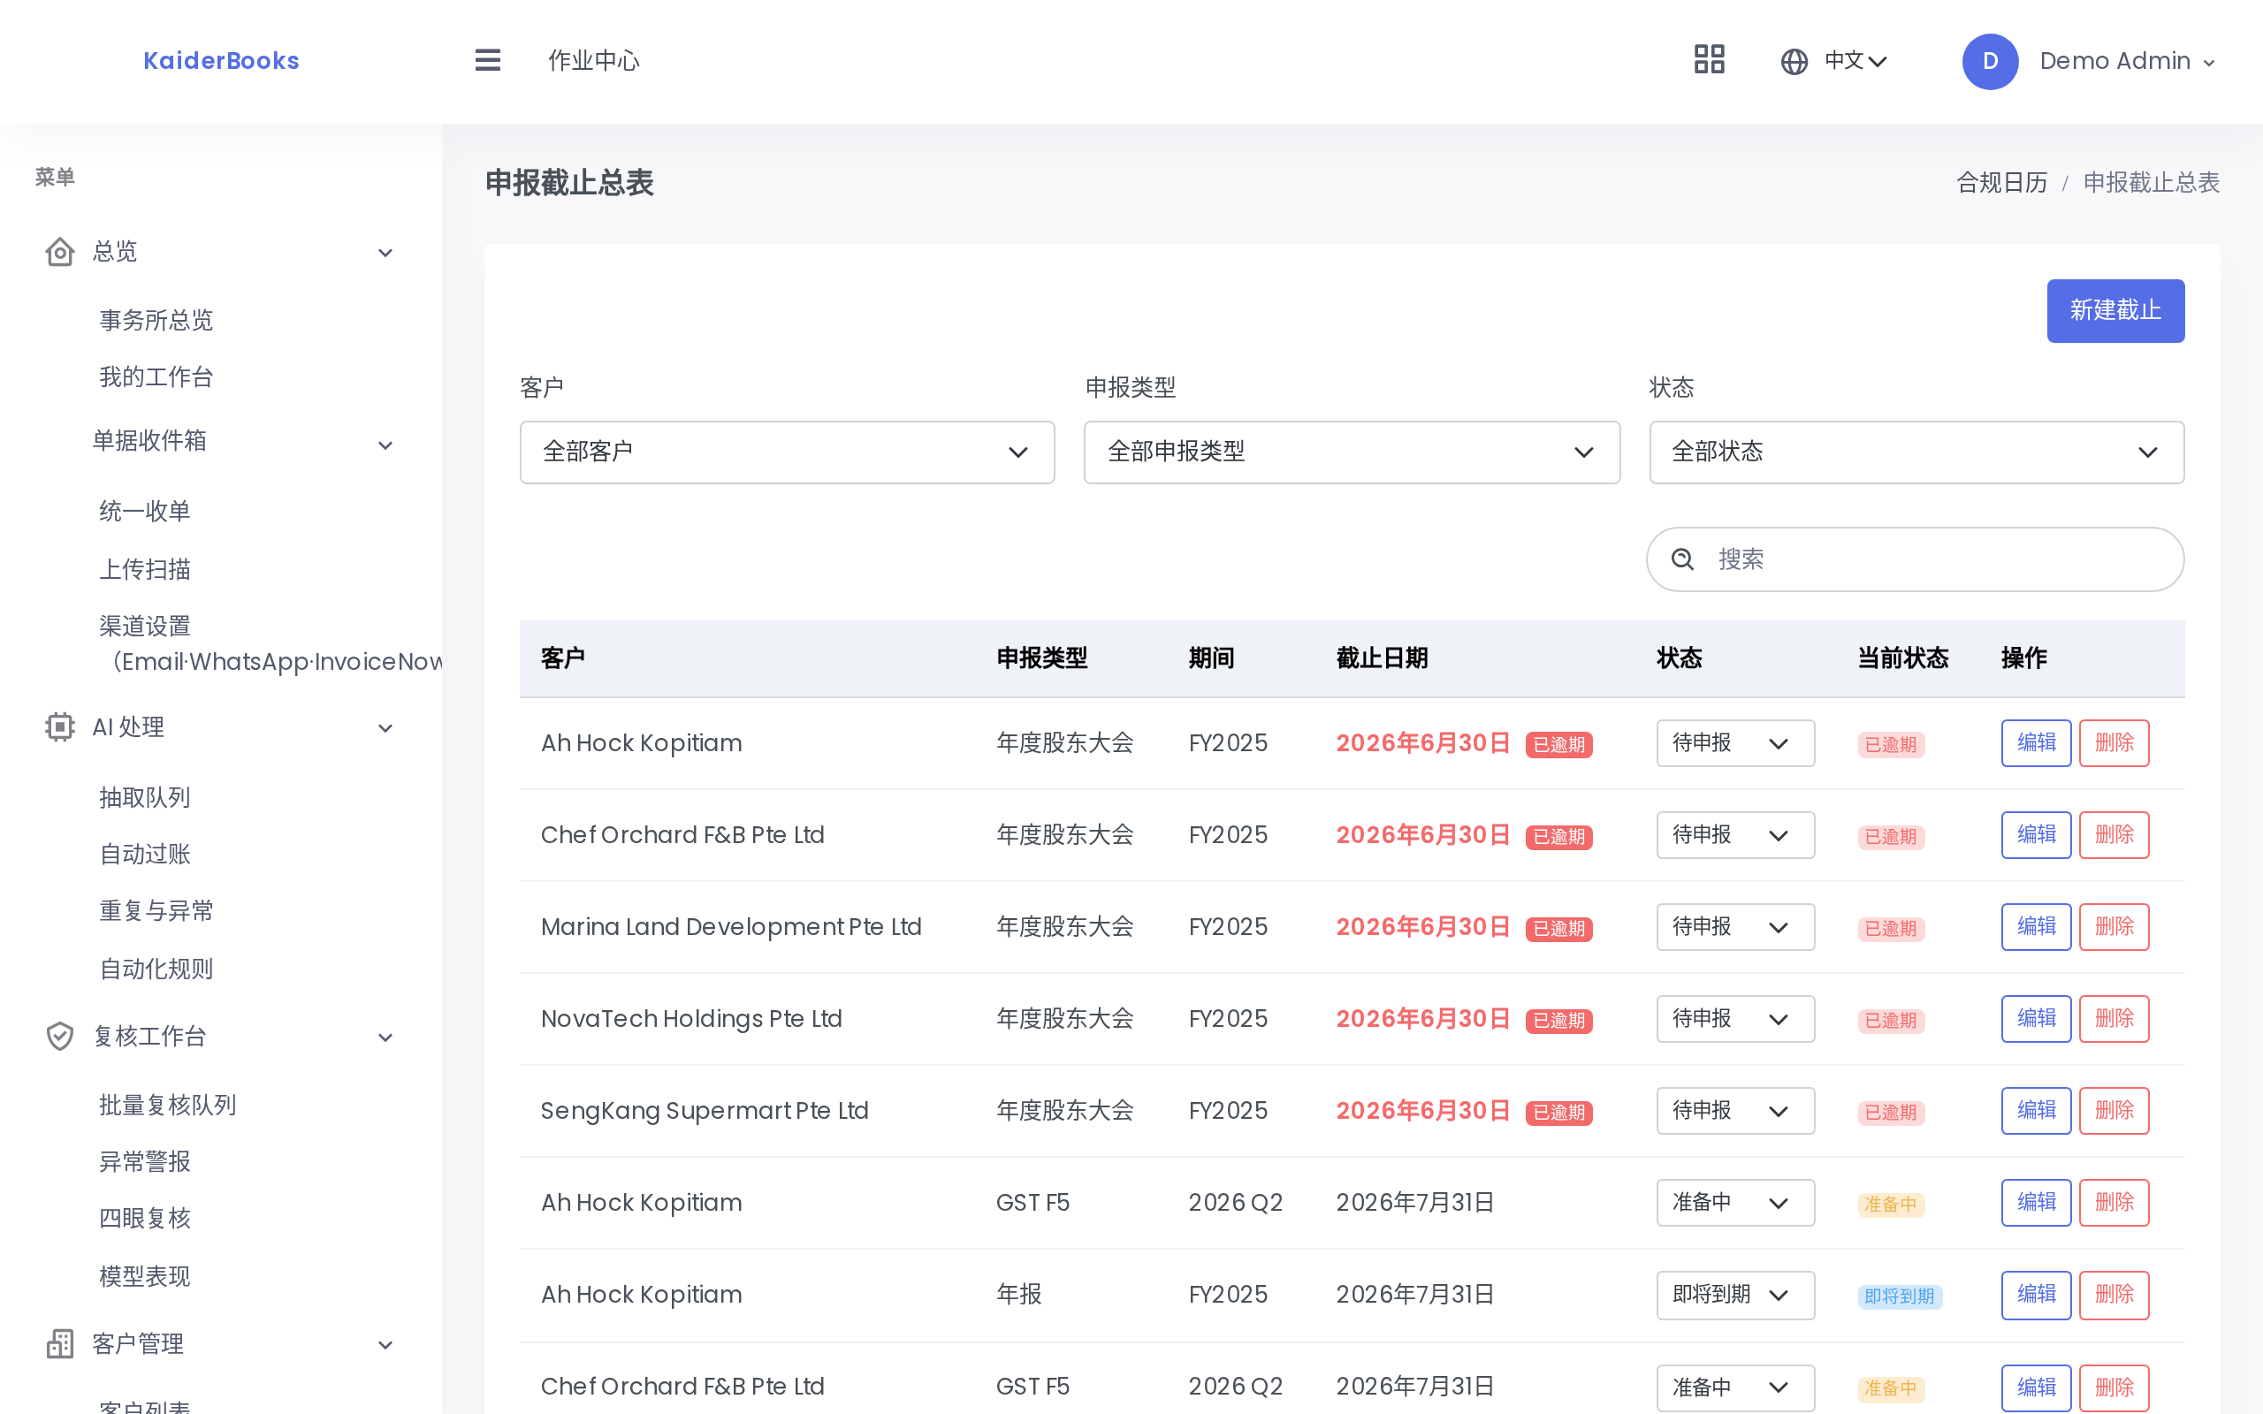Collapse the 总览 menu section
Image resolution: width=2263 pixels, height=1414 pixels.
(x=385, y=253)
